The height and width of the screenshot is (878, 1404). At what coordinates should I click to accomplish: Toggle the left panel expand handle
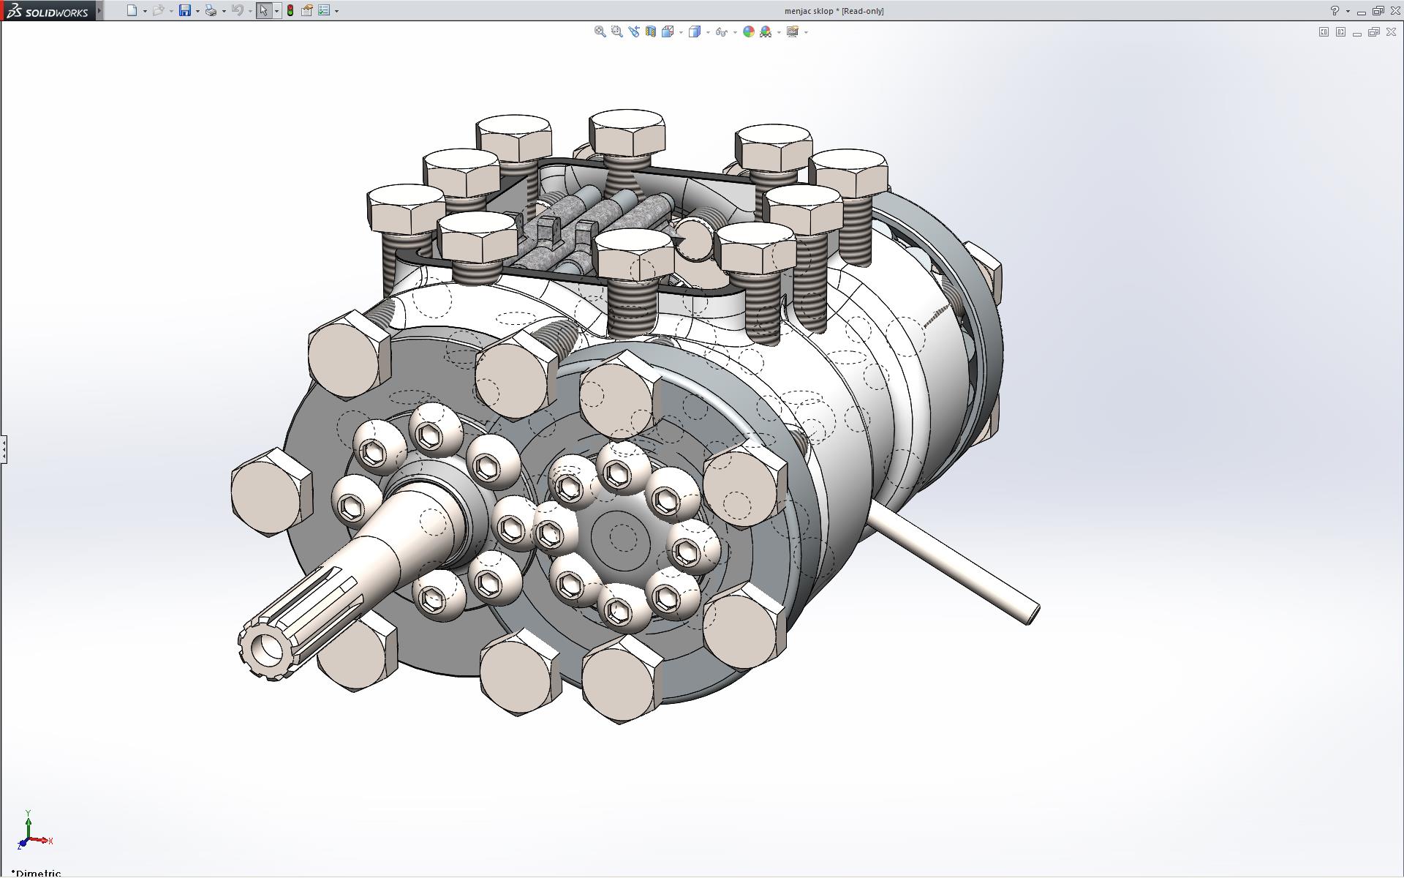pyautogui.click(x=4, y=449)
